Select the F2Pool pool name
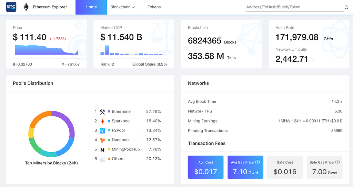 pyautogui.click(x=118, y=130)
